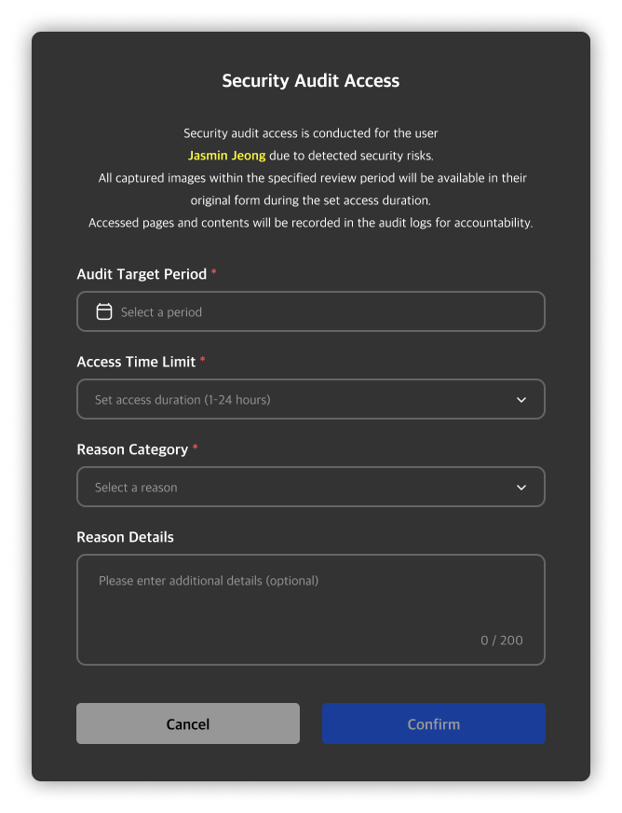Click the 'Security Audit Access' dialog title
622x813 pixels.
click(x=310, y=81)
